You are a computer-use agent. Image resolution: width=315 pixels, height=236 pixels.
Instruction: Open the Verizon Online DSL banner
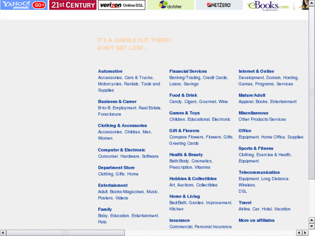coord(122,5)
